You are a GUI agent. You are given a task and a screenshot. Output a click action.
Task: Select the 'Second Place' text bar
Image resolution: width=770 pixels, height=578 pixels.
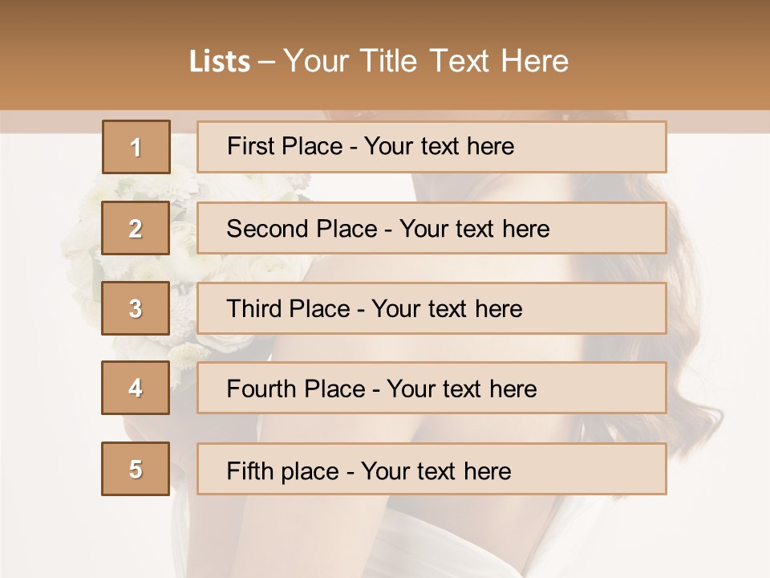(x=432, y=228)
